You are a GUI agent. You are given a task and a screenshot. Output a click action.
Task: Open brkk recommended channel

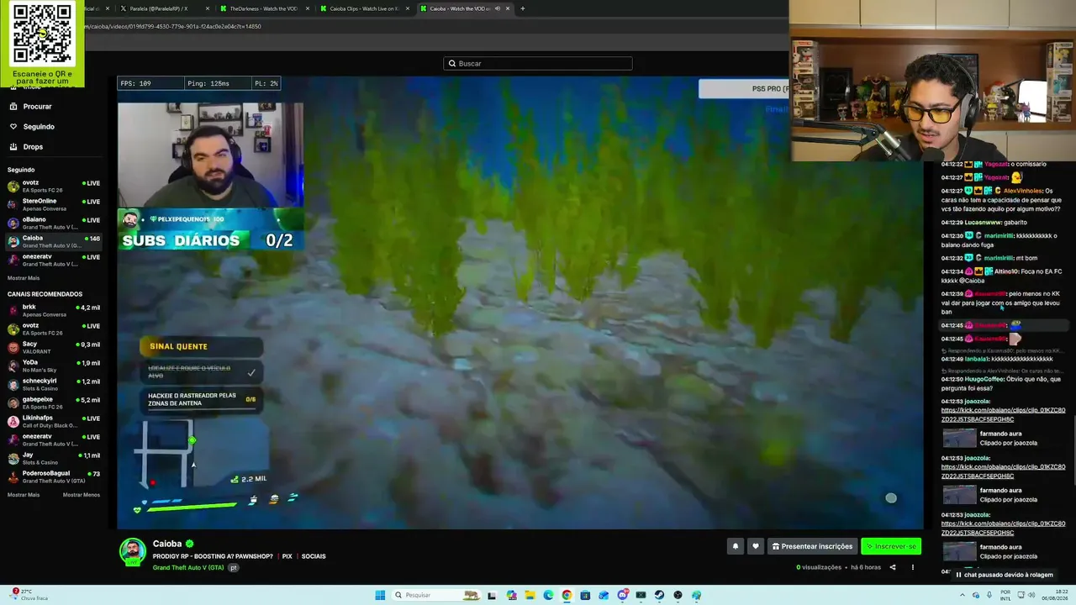coord(54,310)
